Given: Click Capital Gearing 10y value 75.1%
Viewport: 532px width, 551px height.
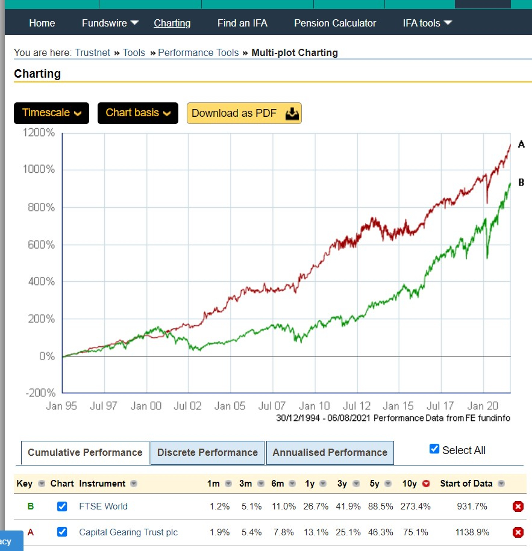Looking at the screenshot, I should (416, 532).
